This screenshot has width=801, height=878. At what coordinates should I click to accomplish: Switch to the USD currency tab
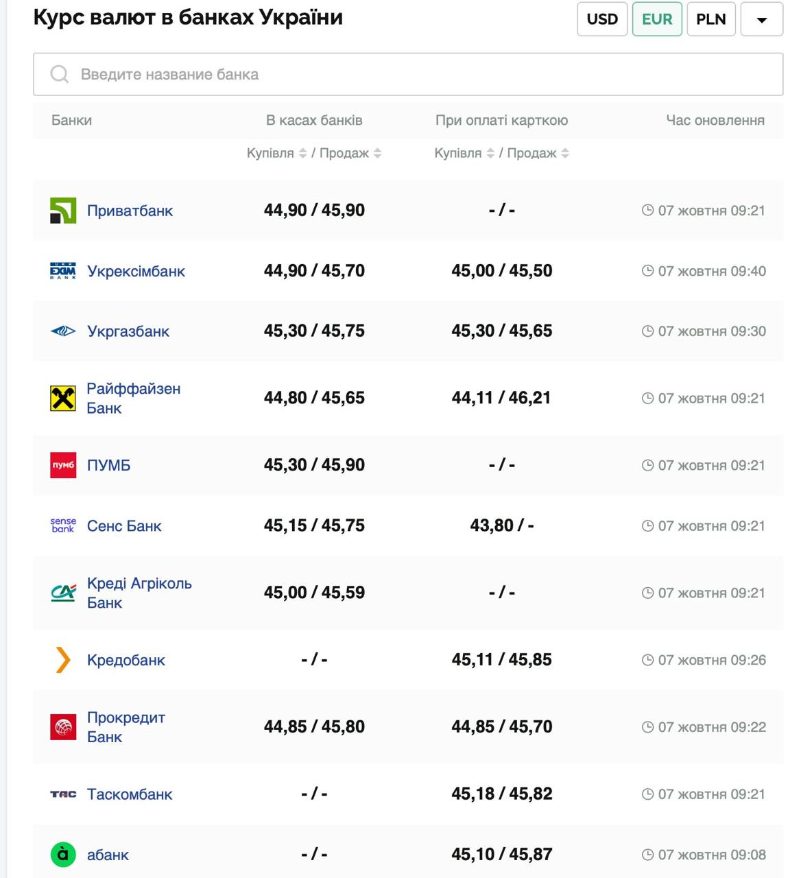coord(602,19)
